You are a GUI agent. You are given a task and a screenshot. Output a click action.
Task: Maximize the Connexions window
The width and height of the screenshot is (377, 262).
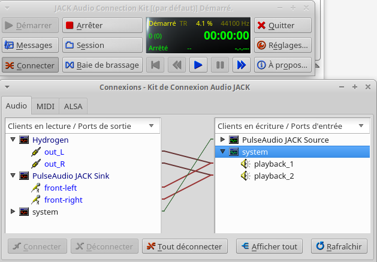click(x=355, y=87)
